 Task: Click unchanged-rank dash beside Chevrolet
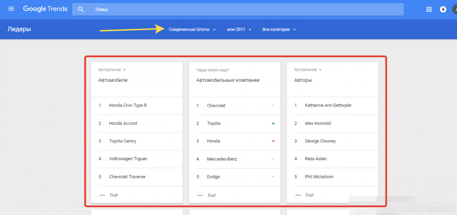273,106
